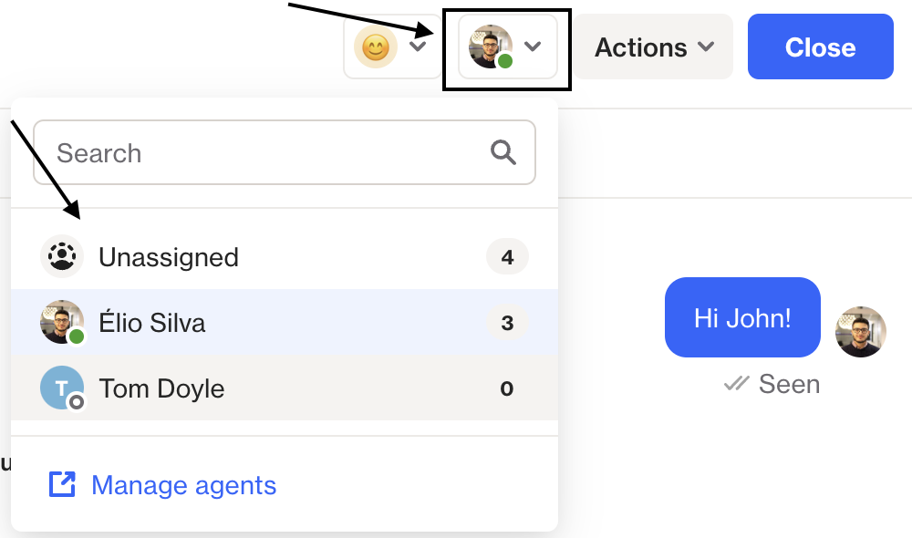Open the Manage agents link
Screen dimensions: 912x538
(x=182, y=485)
